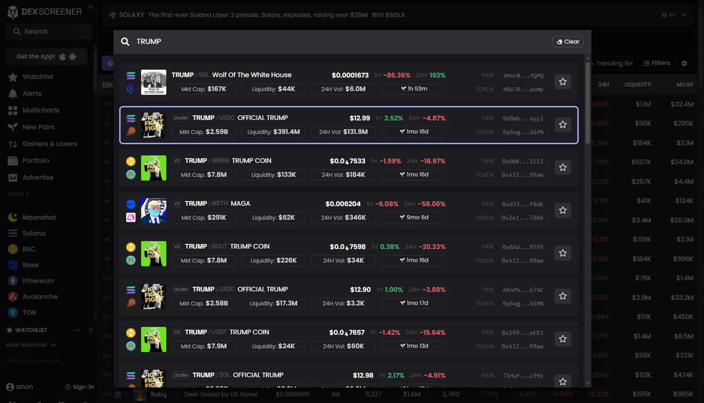Open the sidebar Search box

(x=49, y=32)
